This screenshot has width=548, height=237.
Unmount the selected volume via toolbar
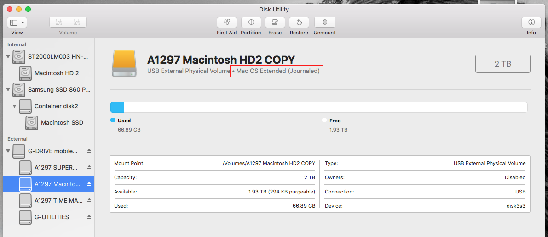pos(325,22)
